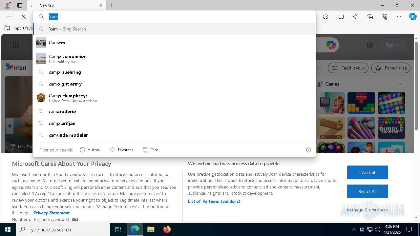Show hidden system tray icons

tap(354, 229)
